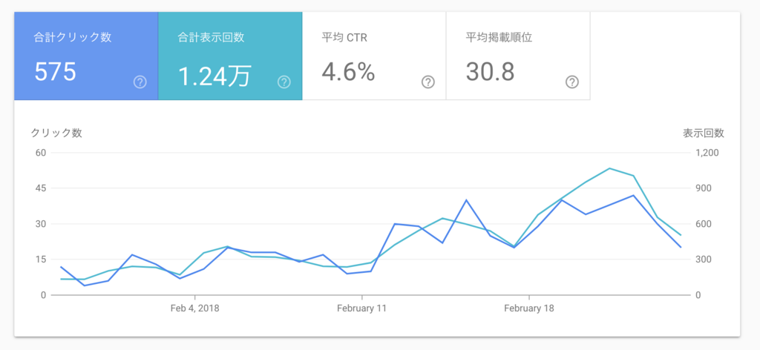Click the February 11 date label
This screenshot has width=760, height=350.
[361, 308]
